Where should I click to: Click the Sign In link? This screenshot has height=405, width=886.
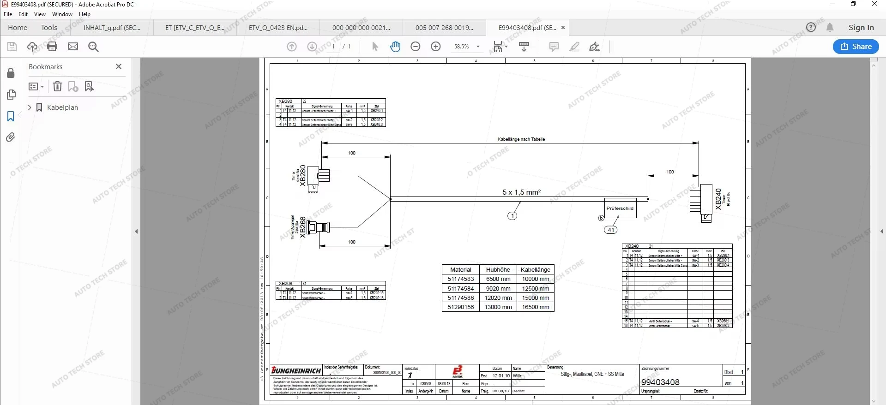pos(861,28)
